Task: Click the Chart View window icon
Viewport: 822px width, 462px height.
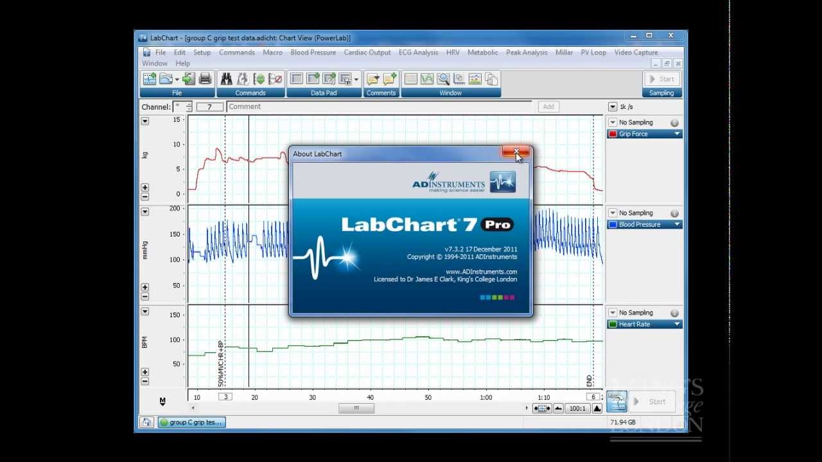Action: [410, 79]
